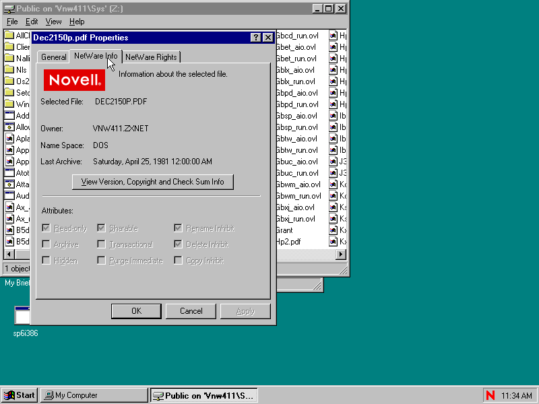The width and height of the screenshot is (539, 404).
Task: Select the Nalli folder icon
Action: click(9, 59)
